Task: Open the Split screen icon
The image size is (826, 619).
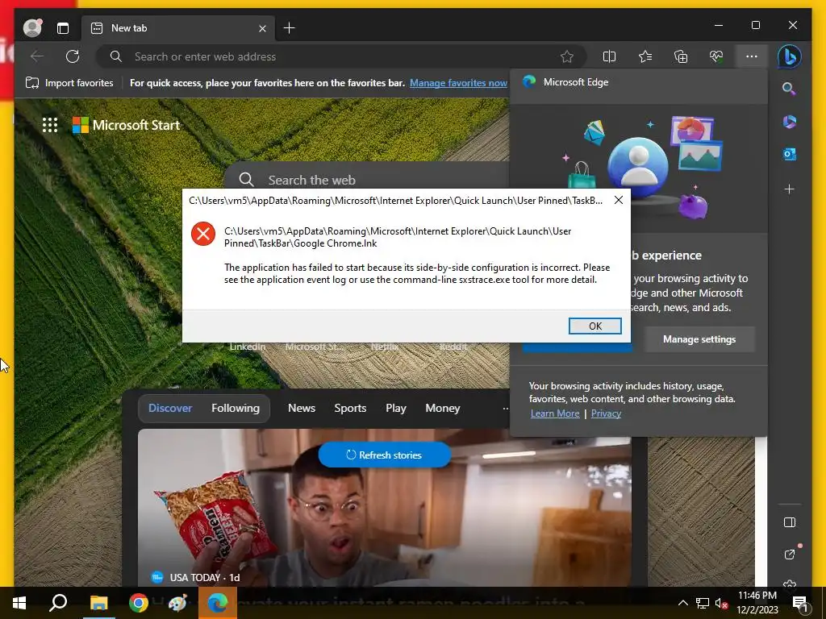Action: 609,56
